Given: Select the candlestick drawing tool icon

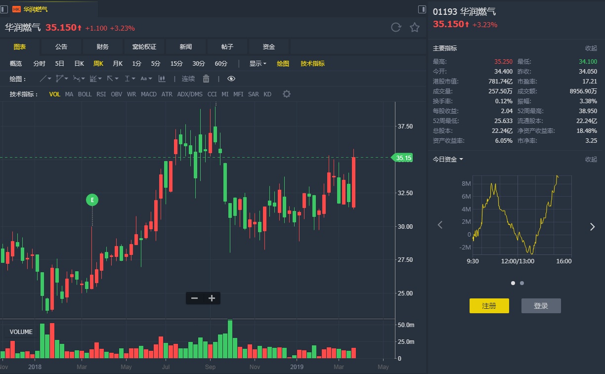Looking at the screenshot, I should click(x=162, y=79).
